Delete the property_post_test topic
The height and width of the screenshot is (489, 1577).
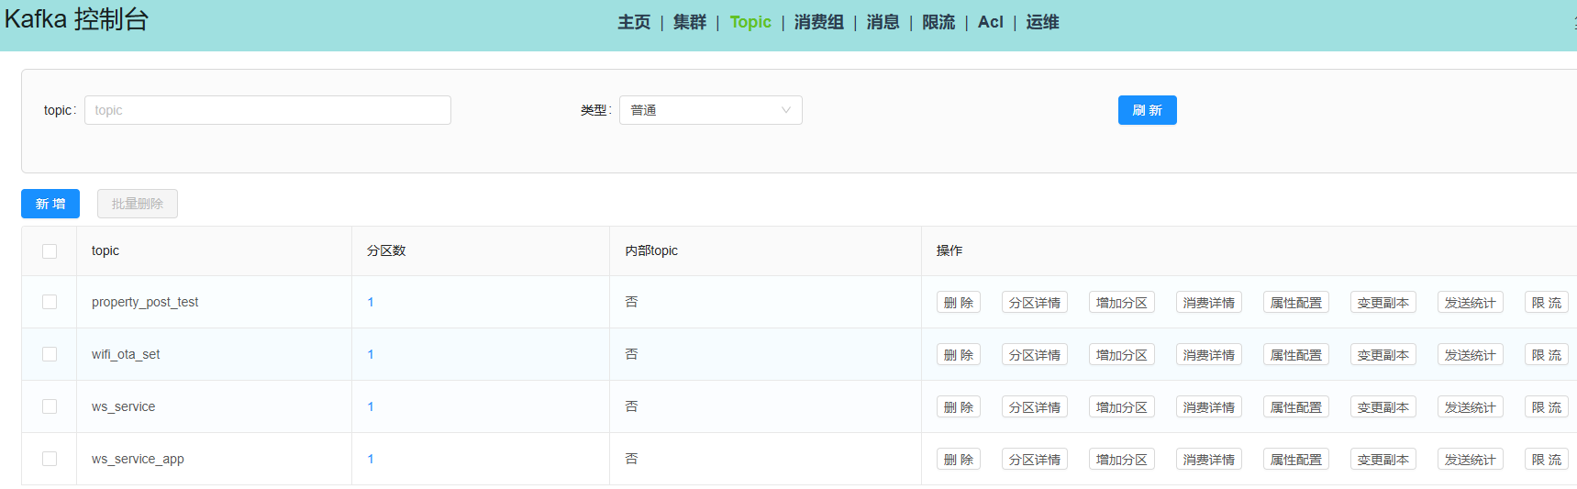coord(959,303)
